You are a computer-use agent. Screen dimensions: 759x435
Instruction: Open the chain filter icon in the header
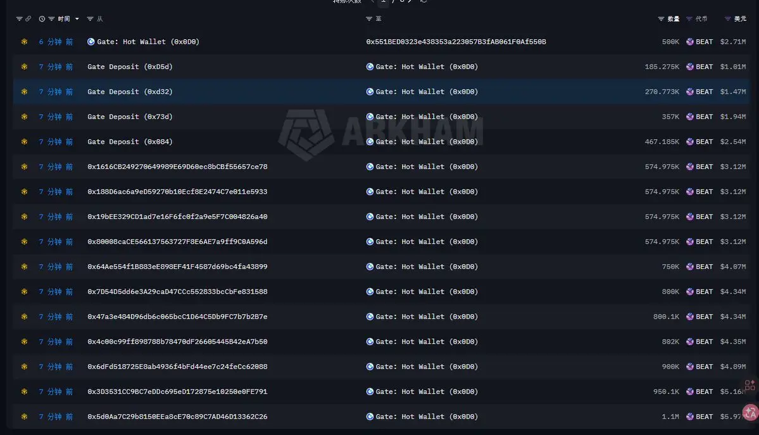coord(20,19)
